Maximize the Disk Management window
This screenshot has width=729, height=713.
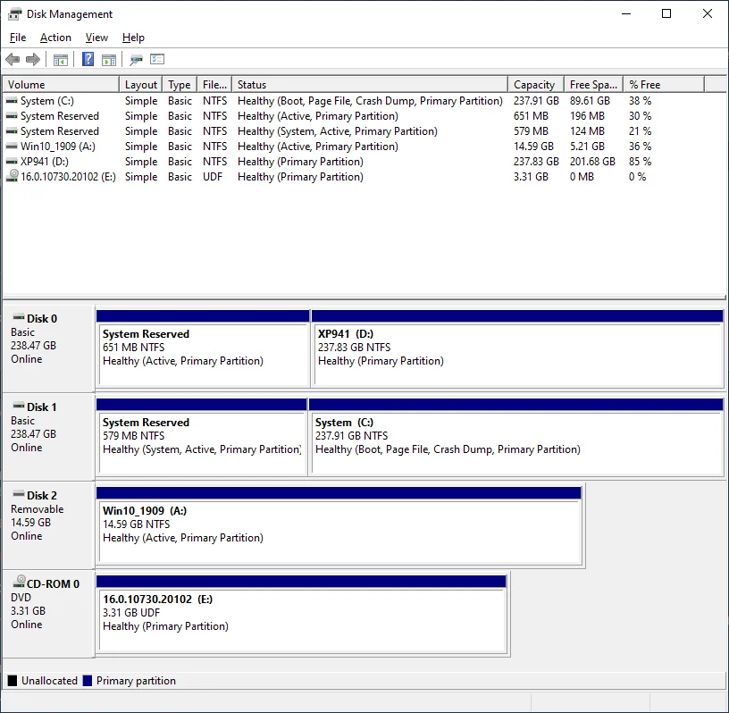tap(666, 14)
